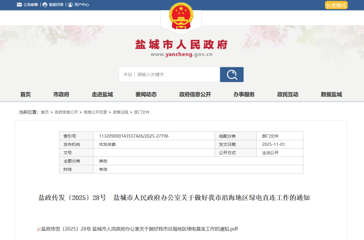The width and height of the screenshot is (364, 240).
Task: Click 信息公开目录 breadcrumb link
Action: coord(95,112)
